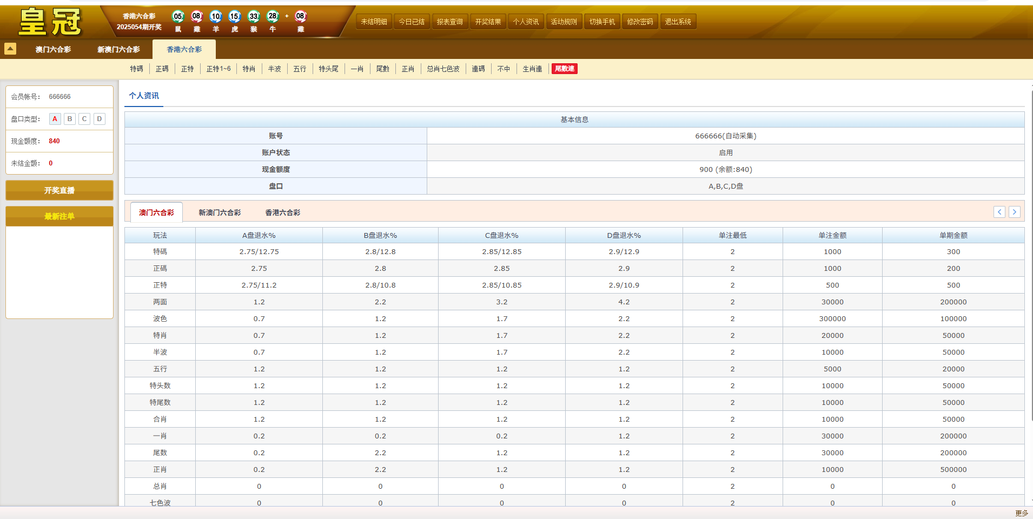Click the left chevron beside rebate tabs
The height and width of the screenshot is (519, 1033).
(x=999, y=212)
